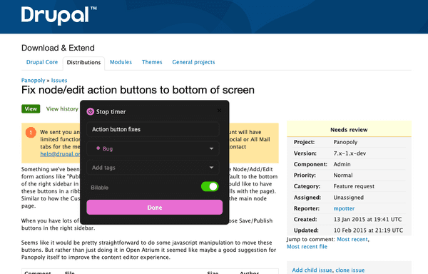
Task: Select the Created date 13 Jan 2015
Action: (x=367, y=220)
